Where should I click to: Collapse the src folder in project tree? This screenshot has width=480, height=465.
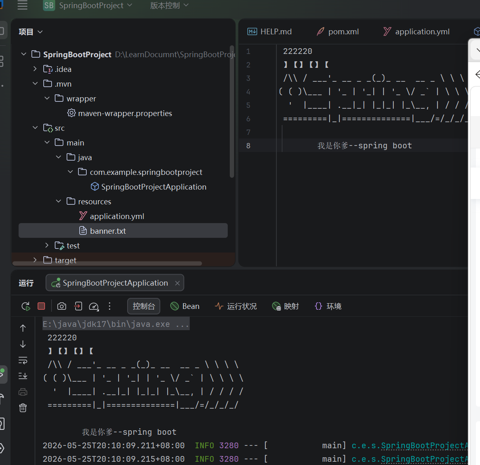pos(35,127)
